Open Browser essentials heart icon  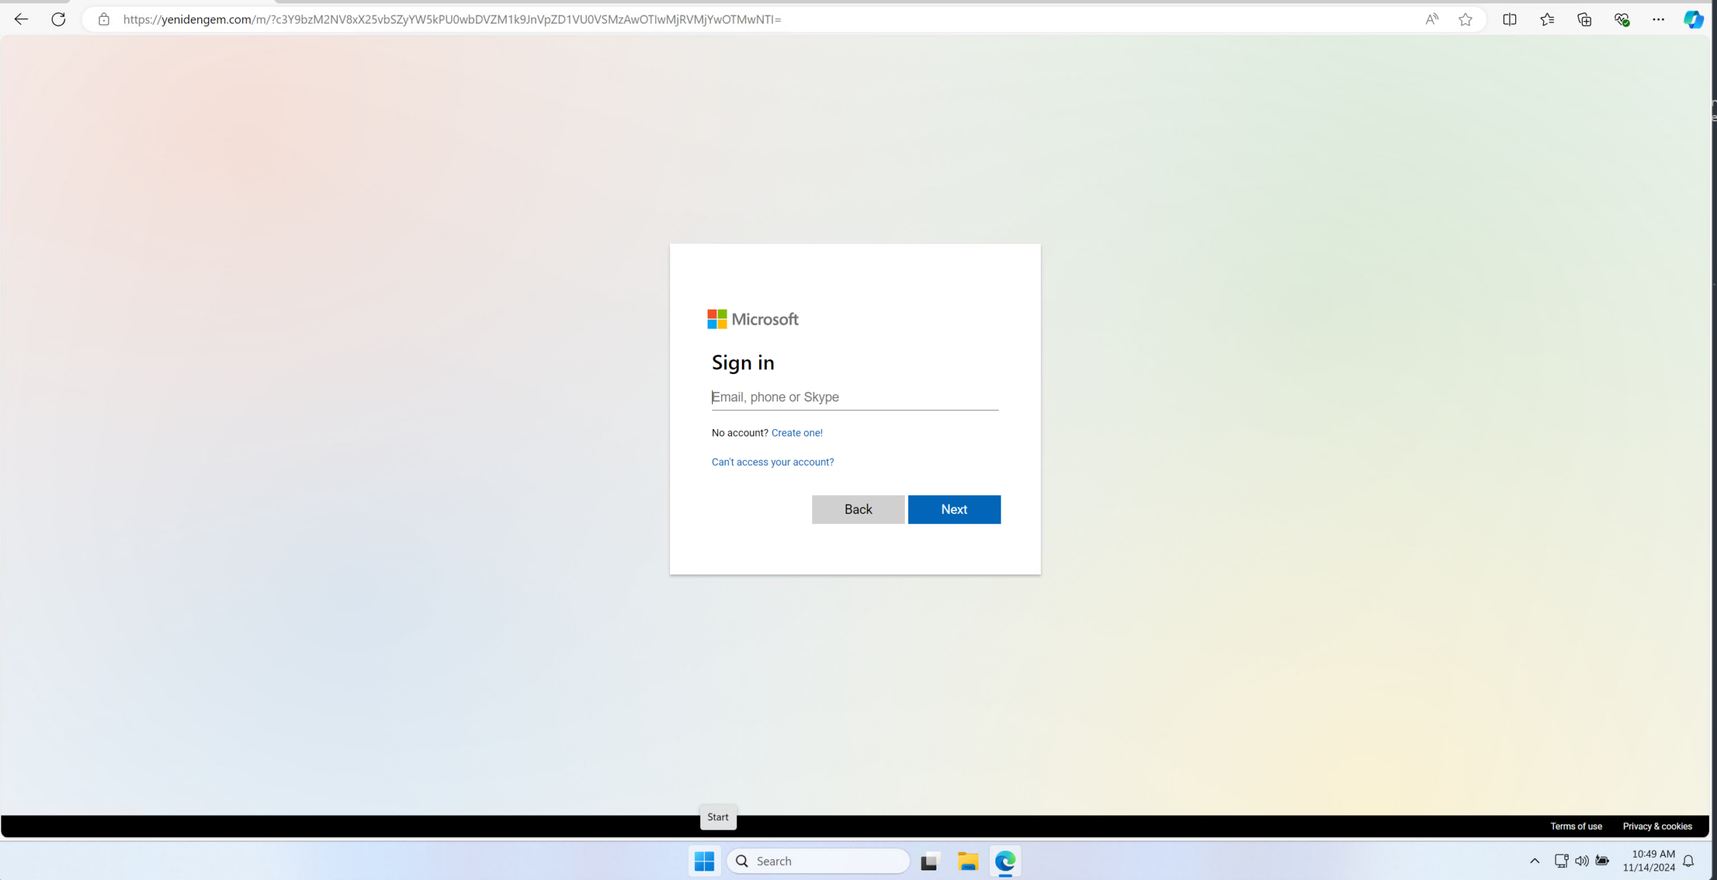pos(1622,19)
